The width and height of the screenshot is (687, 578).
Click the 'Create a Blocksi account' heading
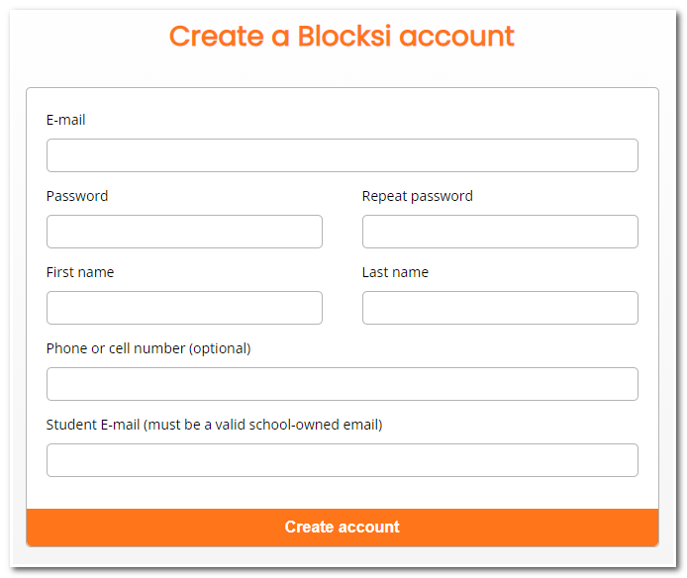click(342, 36)
